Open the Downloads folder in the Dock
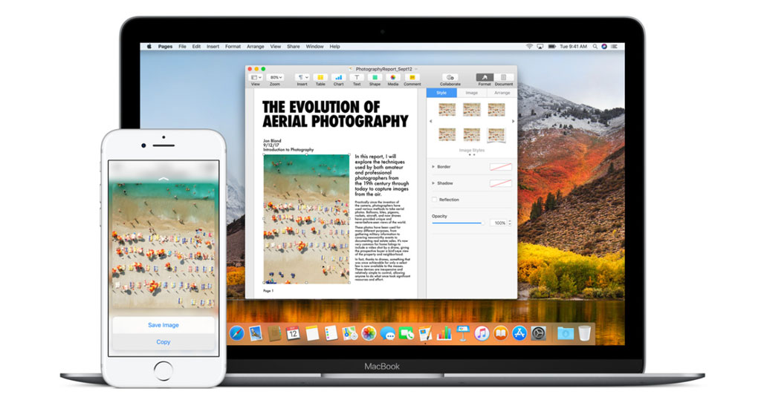Image resolution: width=761 pixels, height=397 pixels. [x=566, y=333]
